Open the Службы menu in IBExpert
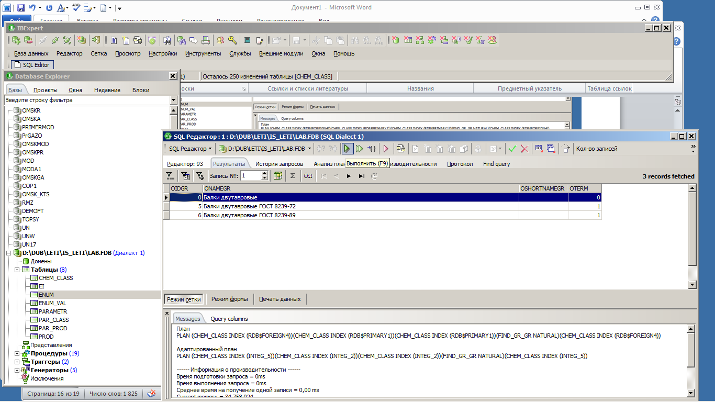Viewport: 715px width, 402px height. click(x=240, y=53)
